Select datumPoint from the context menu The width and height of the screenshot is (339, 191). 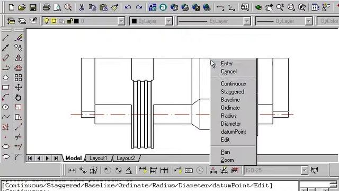[x=234, y=132]
